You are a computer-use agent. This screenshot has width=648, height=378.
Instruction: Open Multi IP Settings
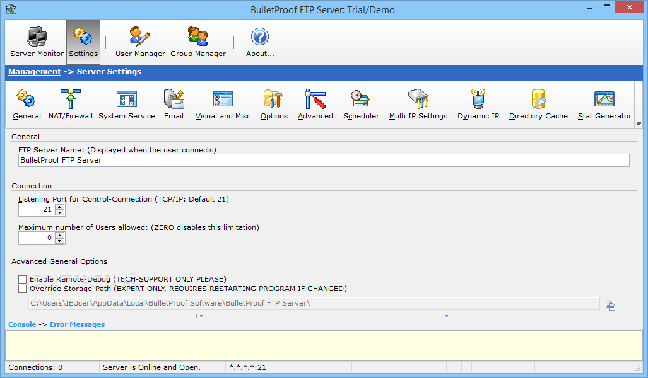[x=418, y=105]
